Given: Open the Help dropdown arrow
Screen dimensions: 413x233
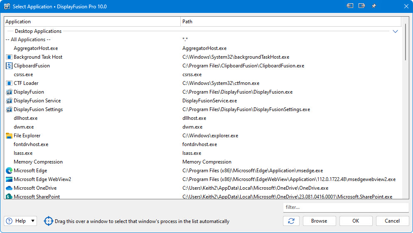Looking at the screenshot, I should pos(33,221).
